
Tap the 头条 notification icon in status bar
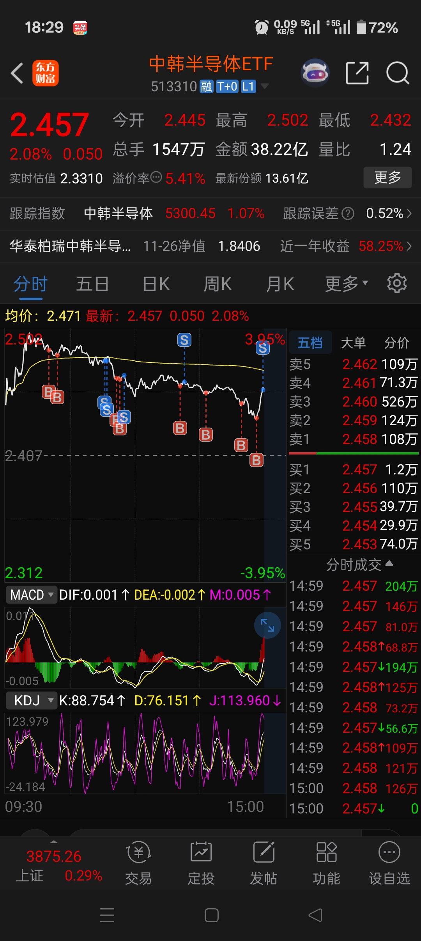tap(80, 28)
